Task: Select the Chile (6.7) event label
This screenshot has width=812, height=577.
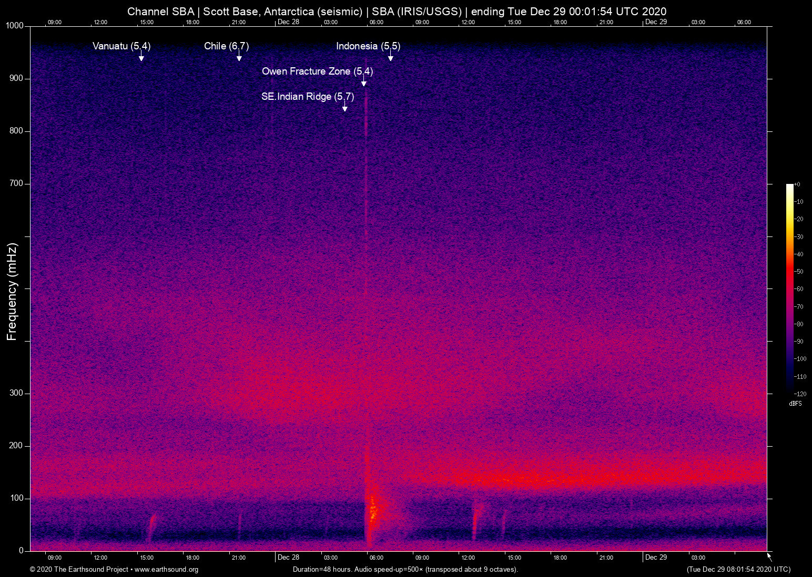Action: (226, 46)
